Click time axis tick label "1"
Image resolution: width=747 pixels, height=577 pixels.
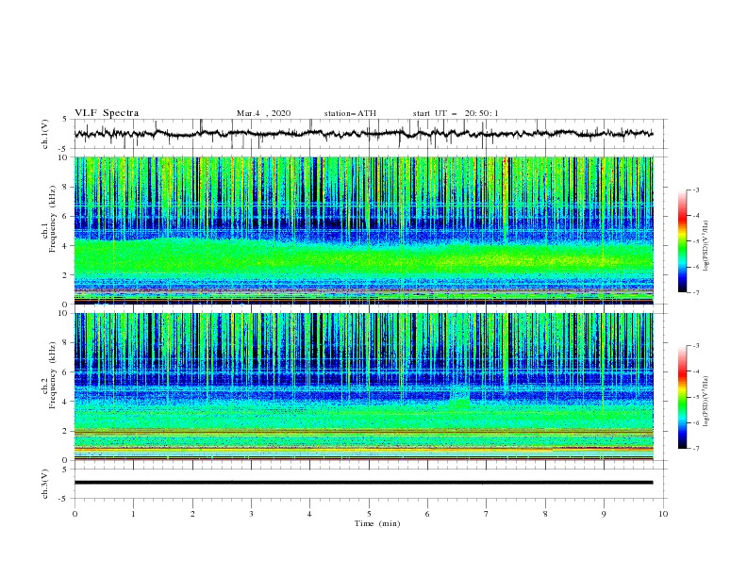pos(133,514)
